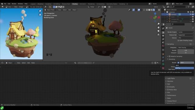Screen dimensions: 195x110
Task: Toggle the Simplify checkbox
Action: point(168,87)
